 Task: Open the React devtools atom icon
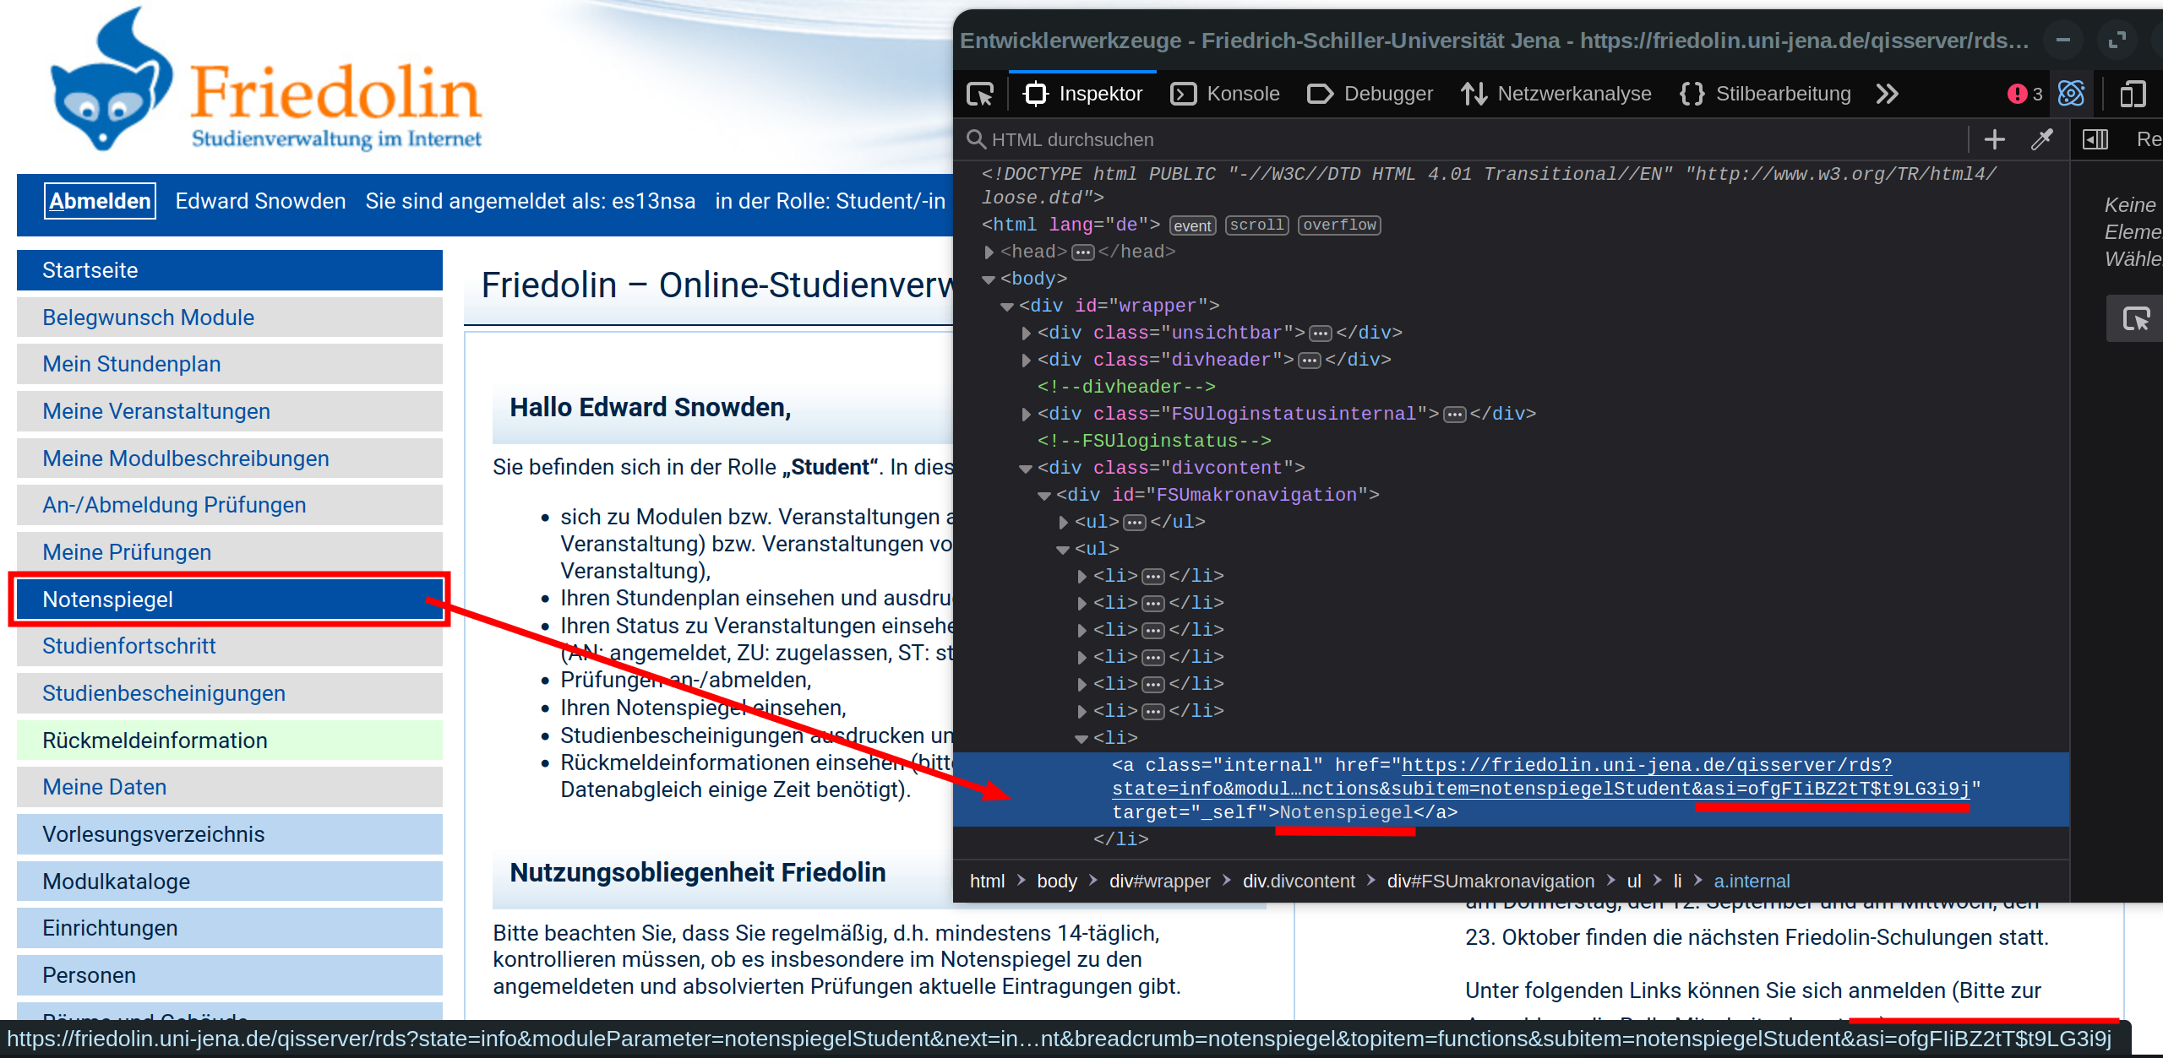click(x=2072, y=94)
